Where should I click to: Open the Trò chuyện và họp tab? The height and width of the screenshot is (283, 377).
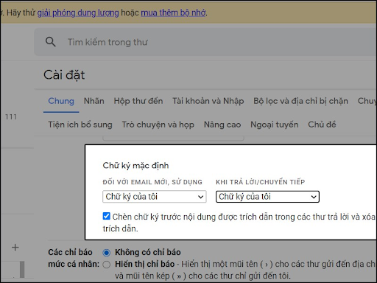point(158,125)
